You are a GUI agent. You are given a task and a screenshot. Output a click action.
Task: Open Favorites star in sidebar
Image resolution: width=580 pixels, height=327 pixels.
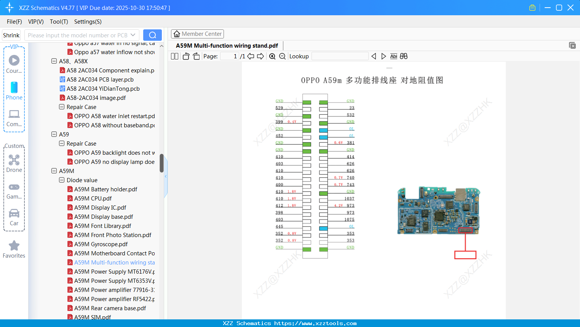tap(14, 250)
